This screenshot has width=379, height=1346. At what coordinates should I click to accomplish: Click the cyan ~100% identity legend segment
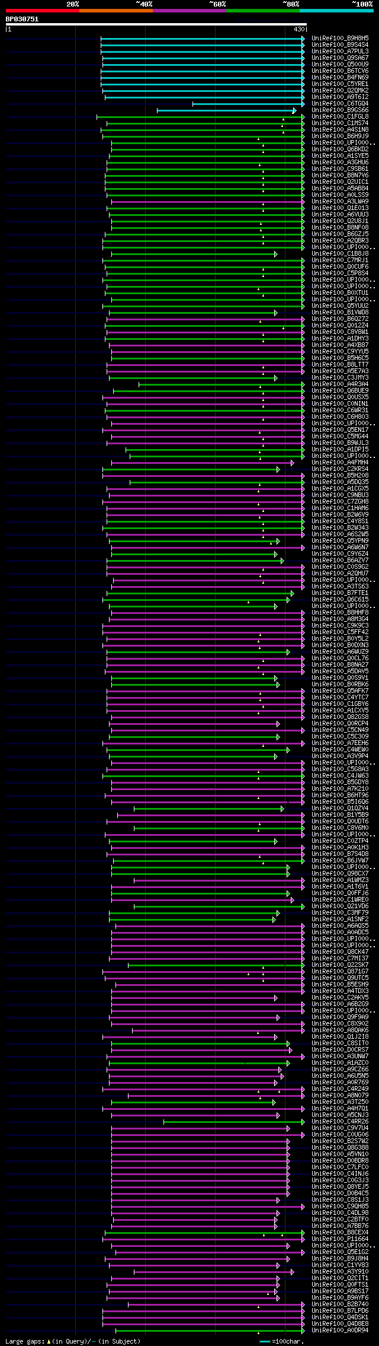click(336, 10)
